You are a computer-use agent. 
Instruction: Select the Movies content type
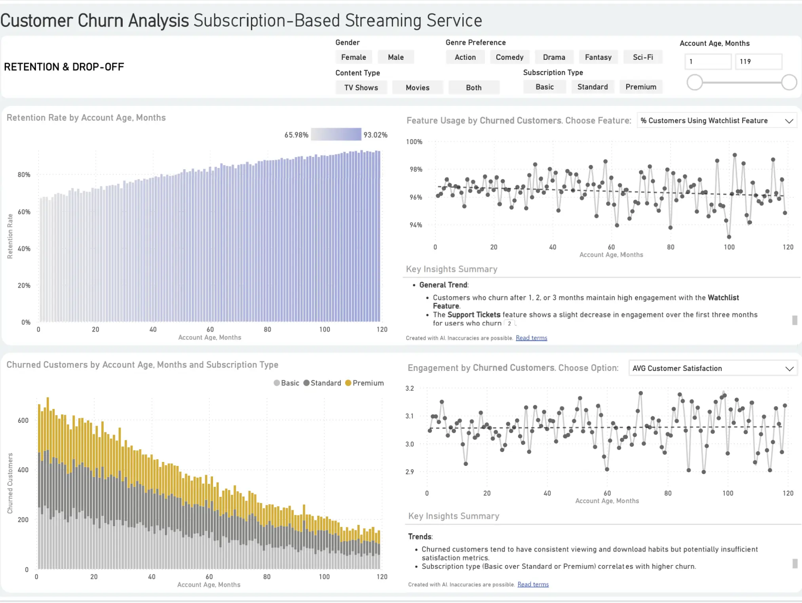(417, 88)
